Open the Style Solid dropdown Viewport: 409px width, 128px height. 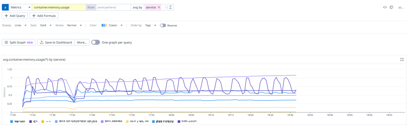point(46,25)
